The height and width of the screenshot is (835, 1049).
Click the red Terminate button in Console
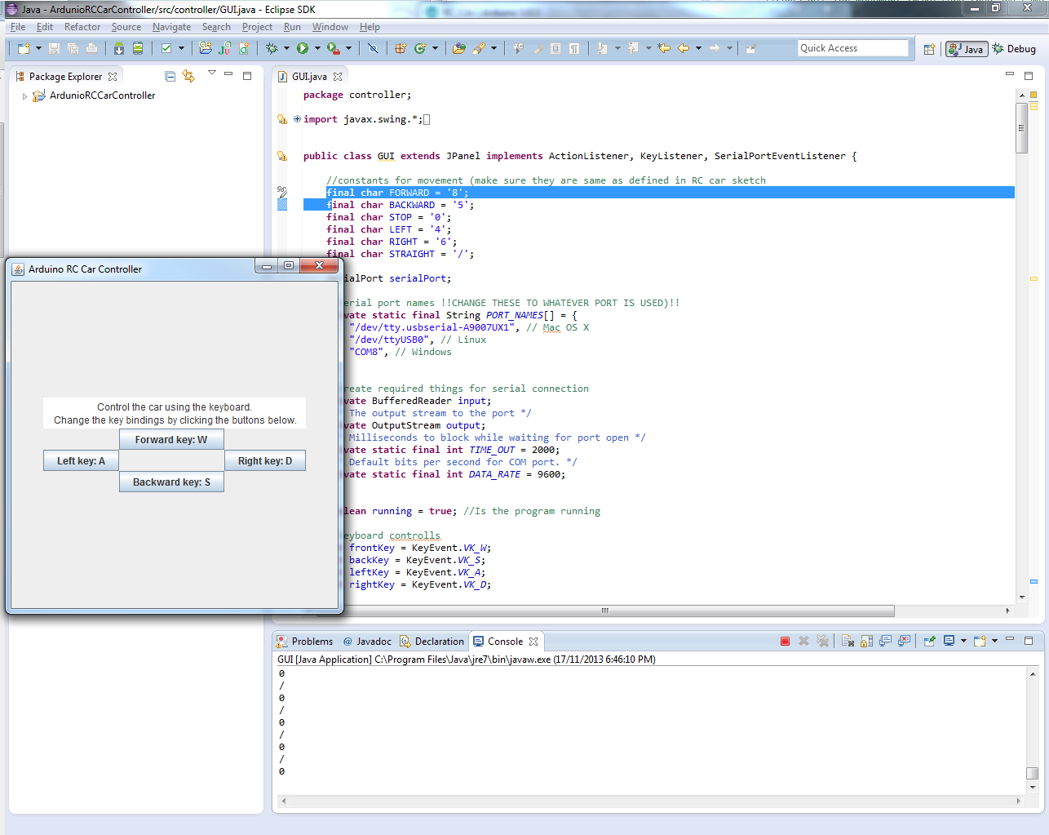pos(785,642)
